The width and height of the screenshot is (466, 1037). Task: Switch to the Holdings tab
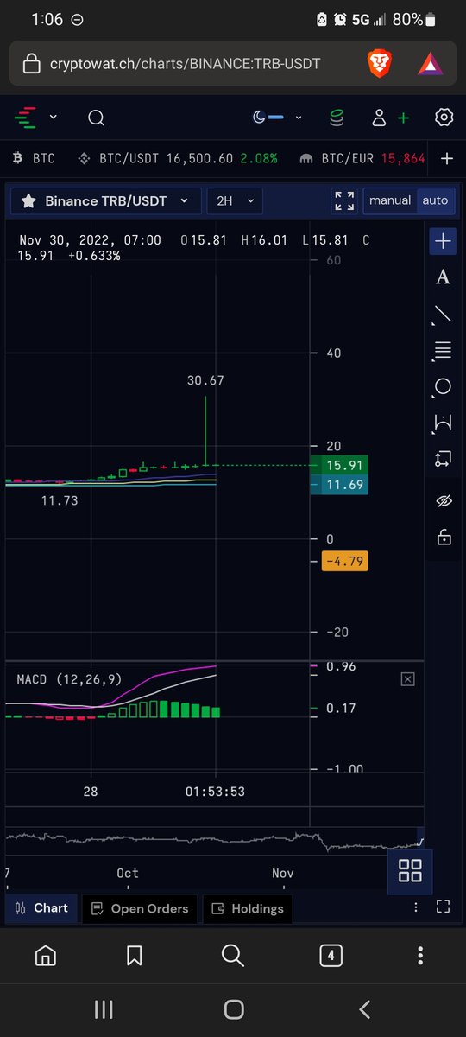click(247, 908)
